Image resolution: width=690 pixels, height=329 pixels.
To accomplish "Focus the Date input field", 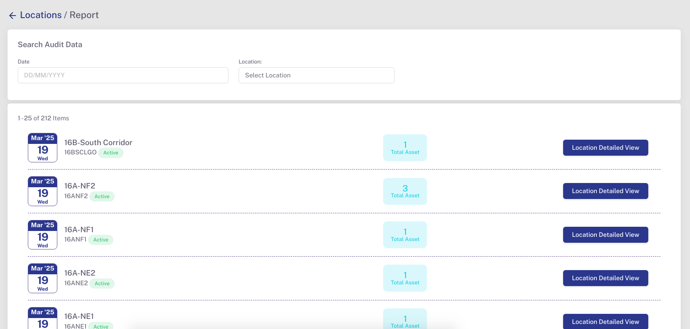I will (123, 75).
